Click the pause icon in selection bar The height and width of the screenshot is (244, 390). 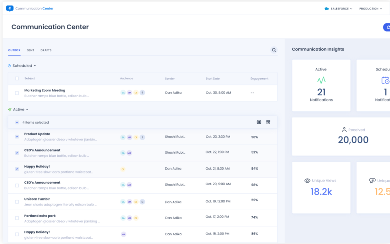click(259, 122)
